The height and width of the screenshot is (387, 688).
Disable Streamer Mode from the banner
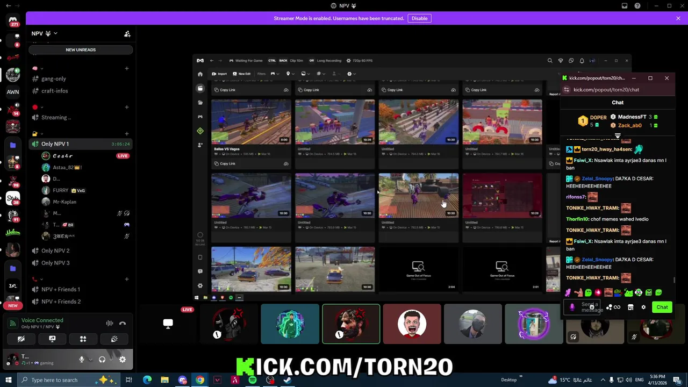[x=419, y=18]
